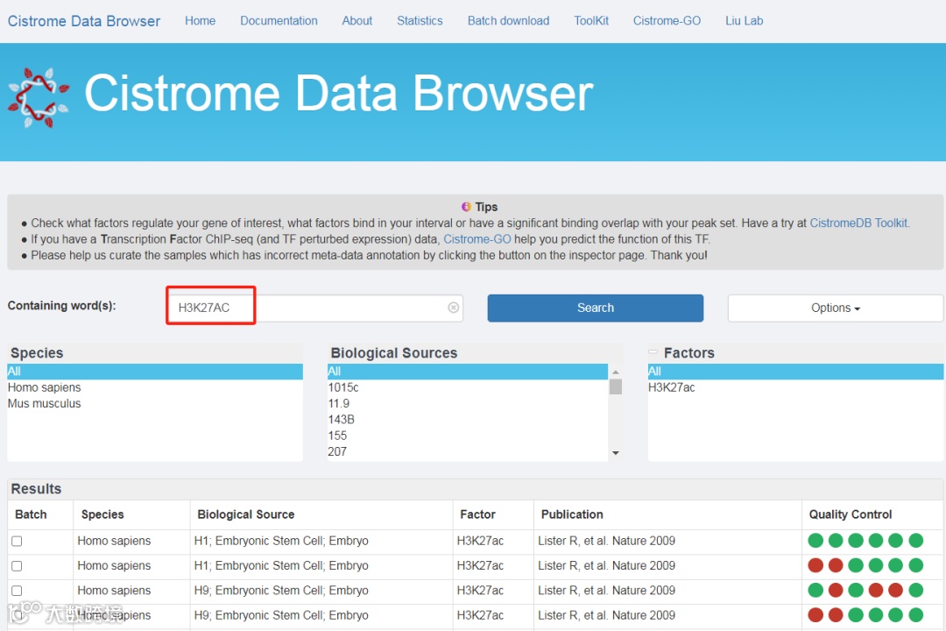Click the first green quality dot in row one
946x631 pixels.
(815, 541)
